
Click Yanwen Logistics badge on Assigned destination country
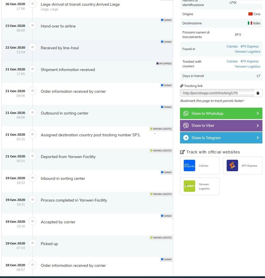[x=161, y=129]
